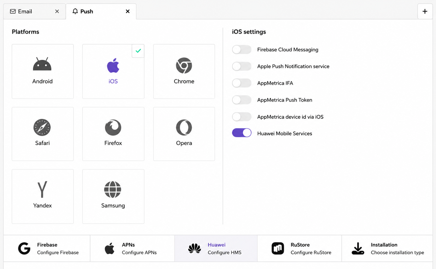Enable AppMetrica Push Token switch
Viewport: 436px width, 269px height.
pyautogui.click(x=242, y=100)
